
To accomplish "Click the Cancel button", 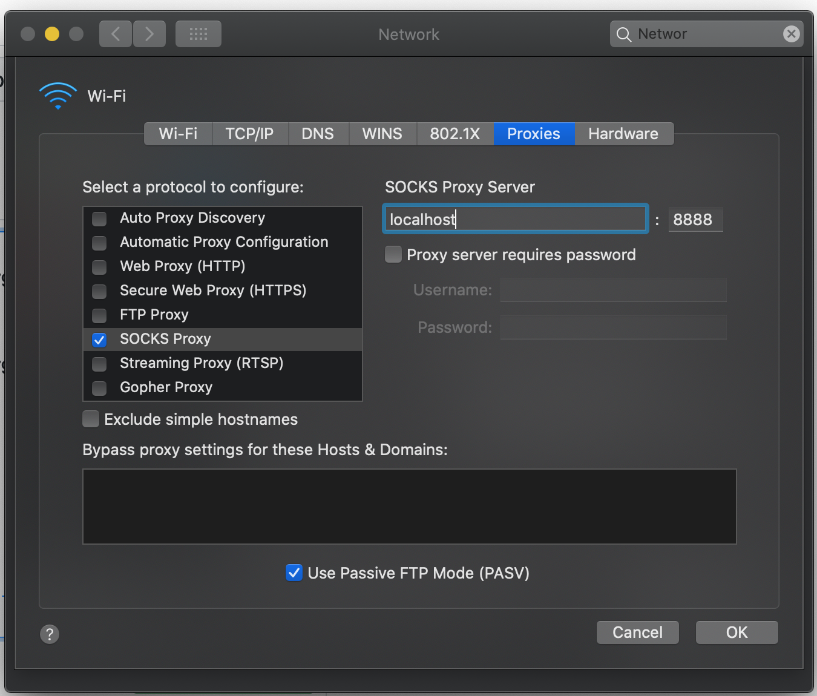I will point(638,632).
